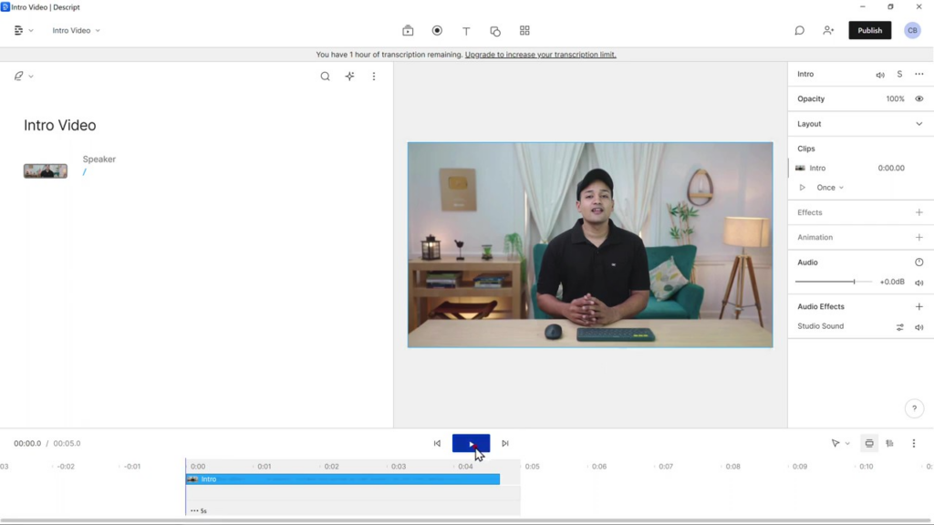Open the Shapes tool icon
The height and width of the screenshot is (525, 934).
pos(495,31)
